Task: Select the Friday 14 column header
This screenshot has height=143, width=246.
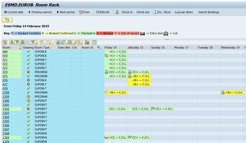Action: (116, 47)
